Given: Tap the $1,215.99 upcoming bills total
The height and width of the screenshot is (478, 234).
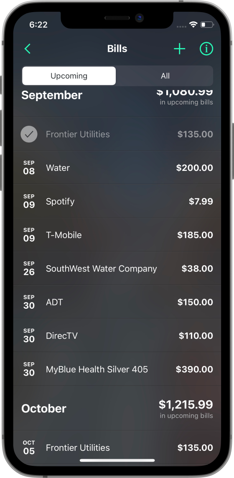Looking at the screenshot, I should pos(186,404).
